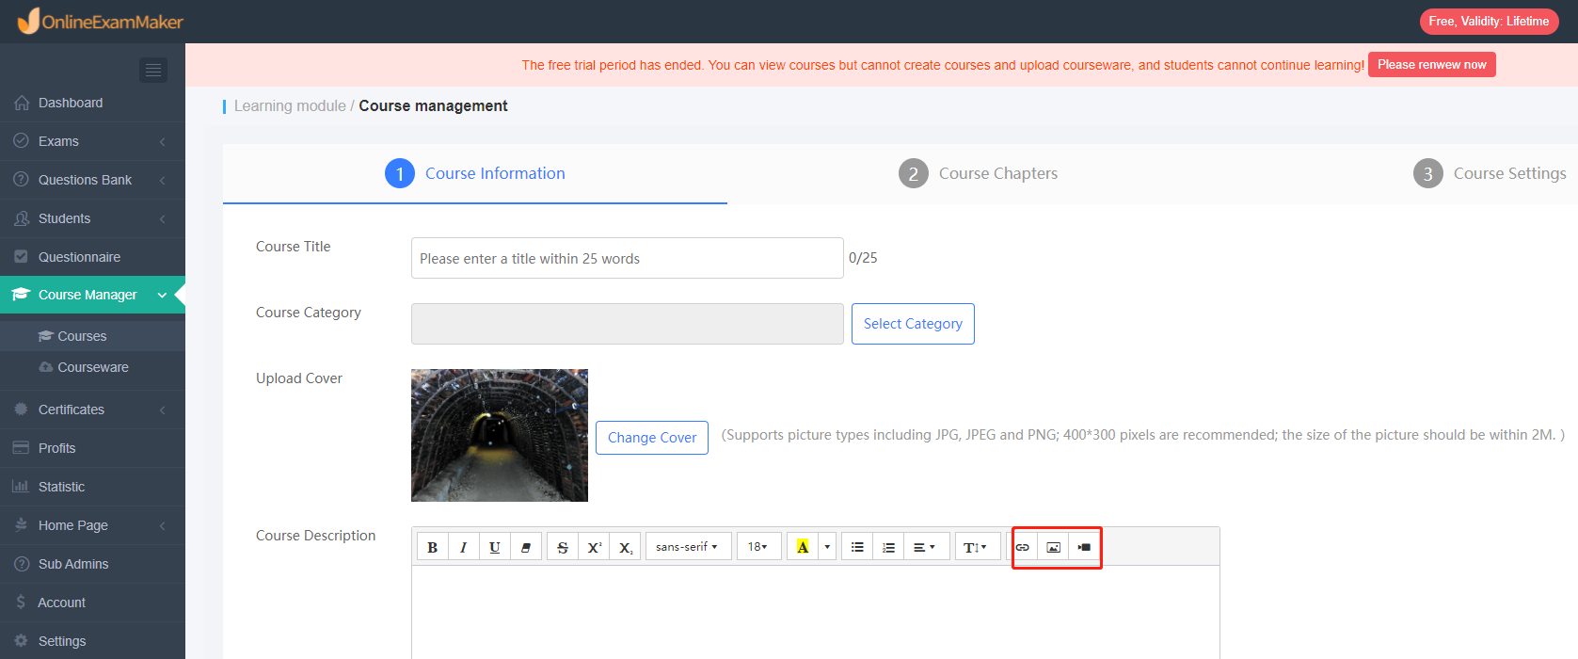
Task: Click the tunnel cover image thumbnail
Action: click(x=500, y=435)
